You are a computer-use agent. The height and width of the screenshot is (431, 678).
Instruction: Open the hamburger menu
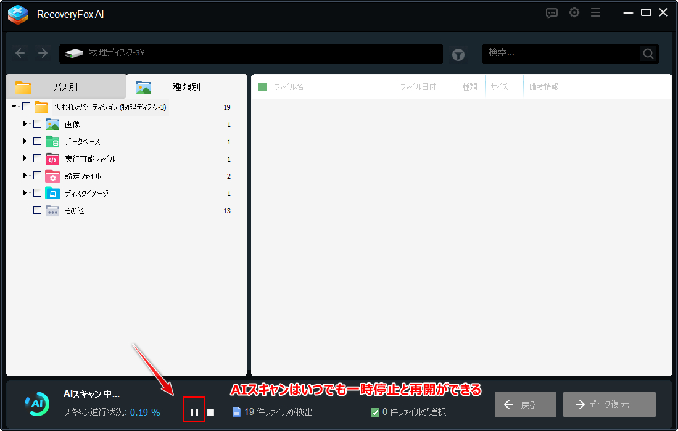tap(595, 13)
